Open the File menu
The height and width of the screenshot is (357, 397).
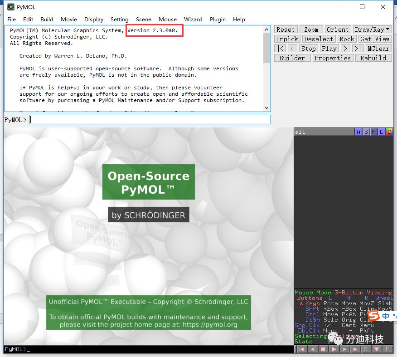point(11,19)
